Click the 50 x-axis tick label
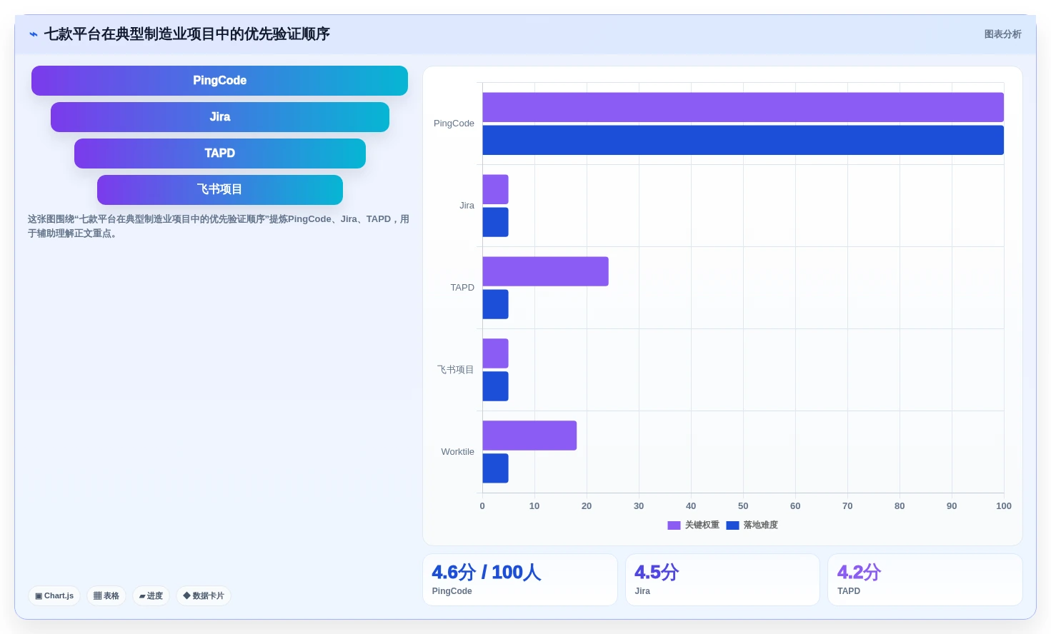The image size is (1051, 634). click(743, 506)
